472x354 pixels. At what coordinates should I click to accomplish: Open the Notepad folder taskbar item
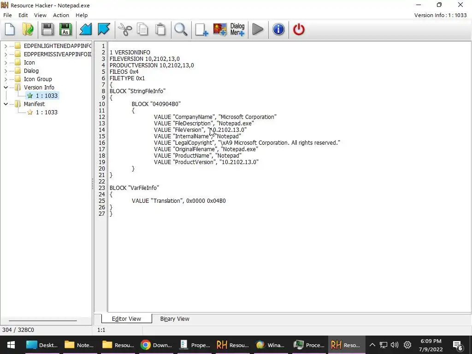[79, 345]
